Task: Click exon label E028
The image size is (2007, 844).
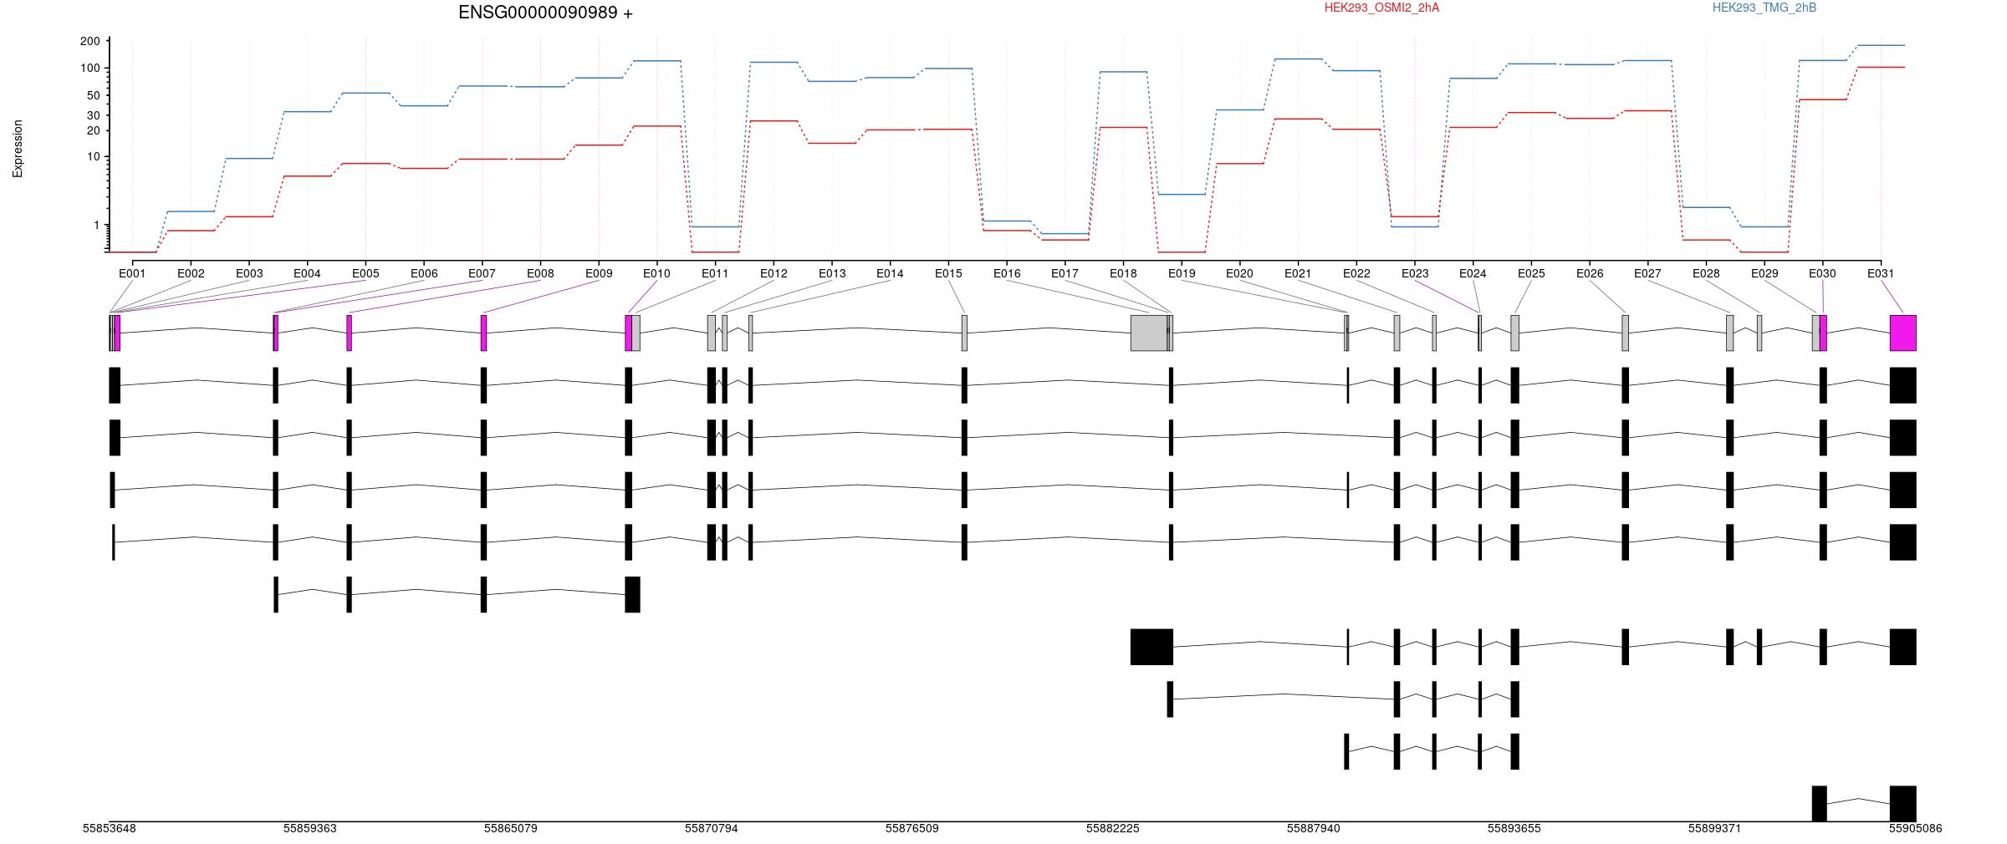Action: tap(1706, 273)
